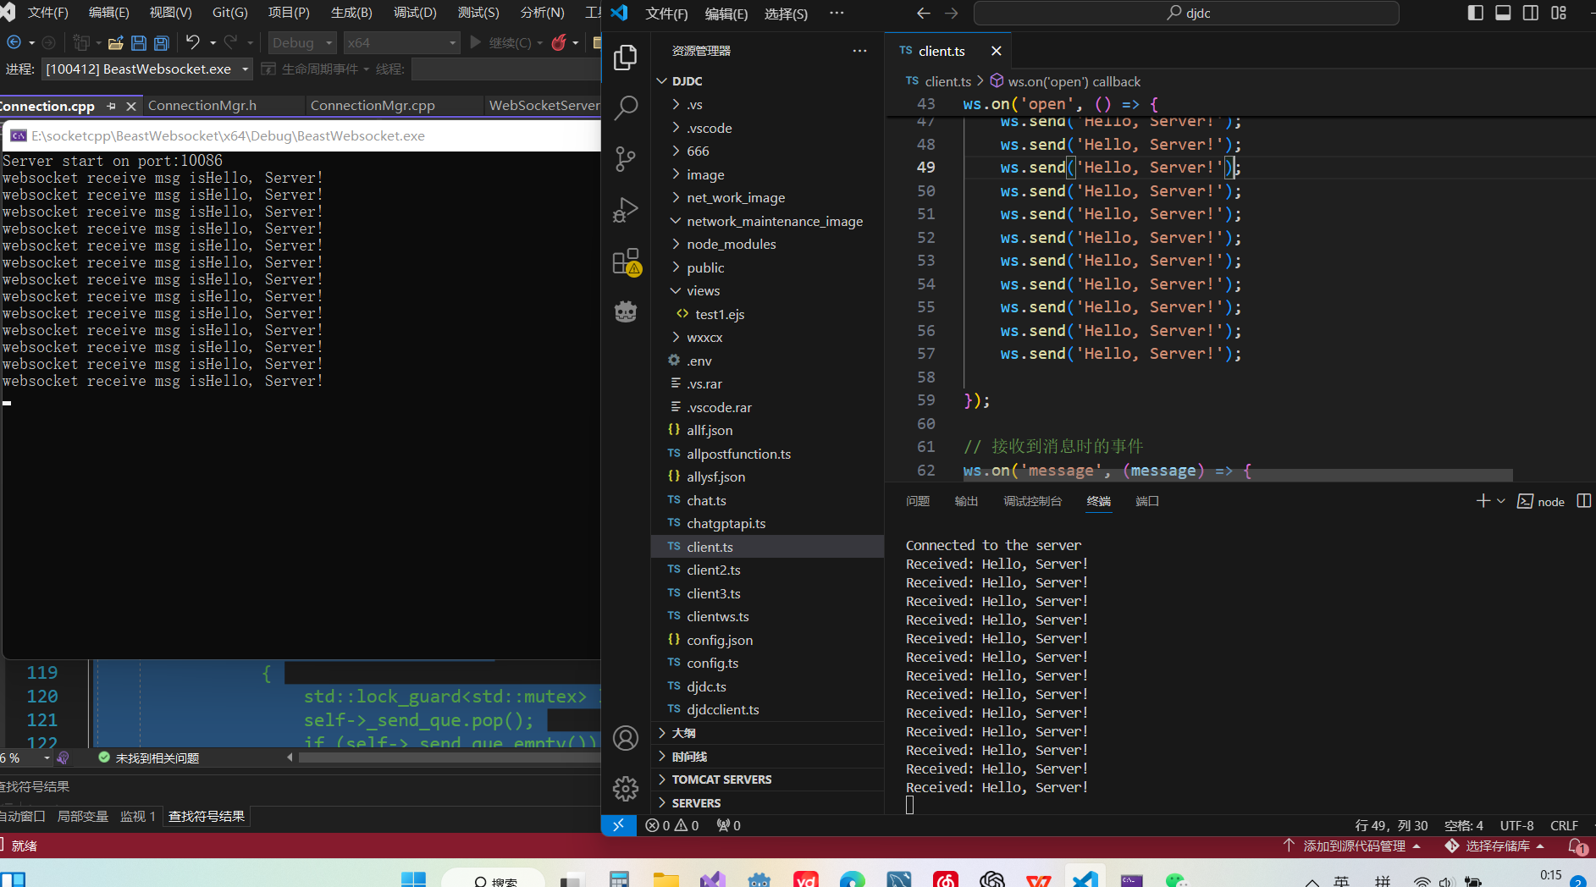1596x887 pixels.
Task: Open File Explorer from taskbar
Action: point(665,879)
